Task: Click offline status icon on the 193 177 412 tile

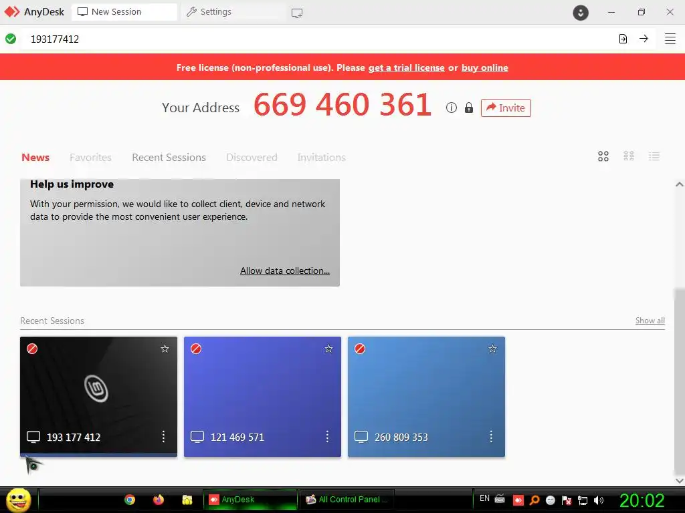Action: point(32,349)
